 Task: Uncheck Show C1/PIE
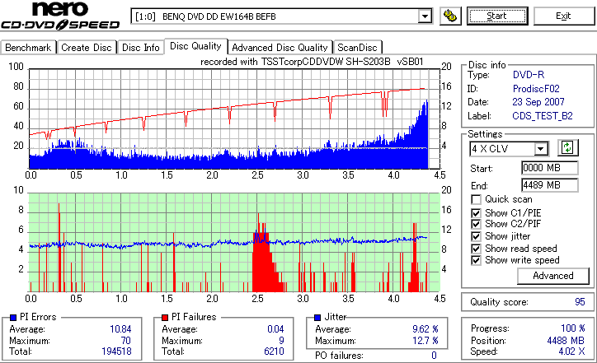click(x=476, y=213)
